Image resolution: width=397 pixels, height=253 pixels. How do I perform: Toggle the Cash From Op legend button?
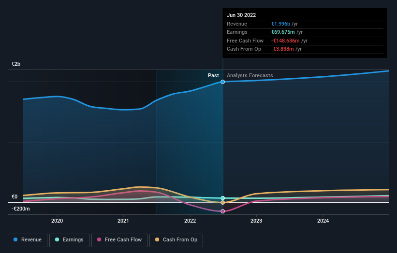[x=176, y=240]
